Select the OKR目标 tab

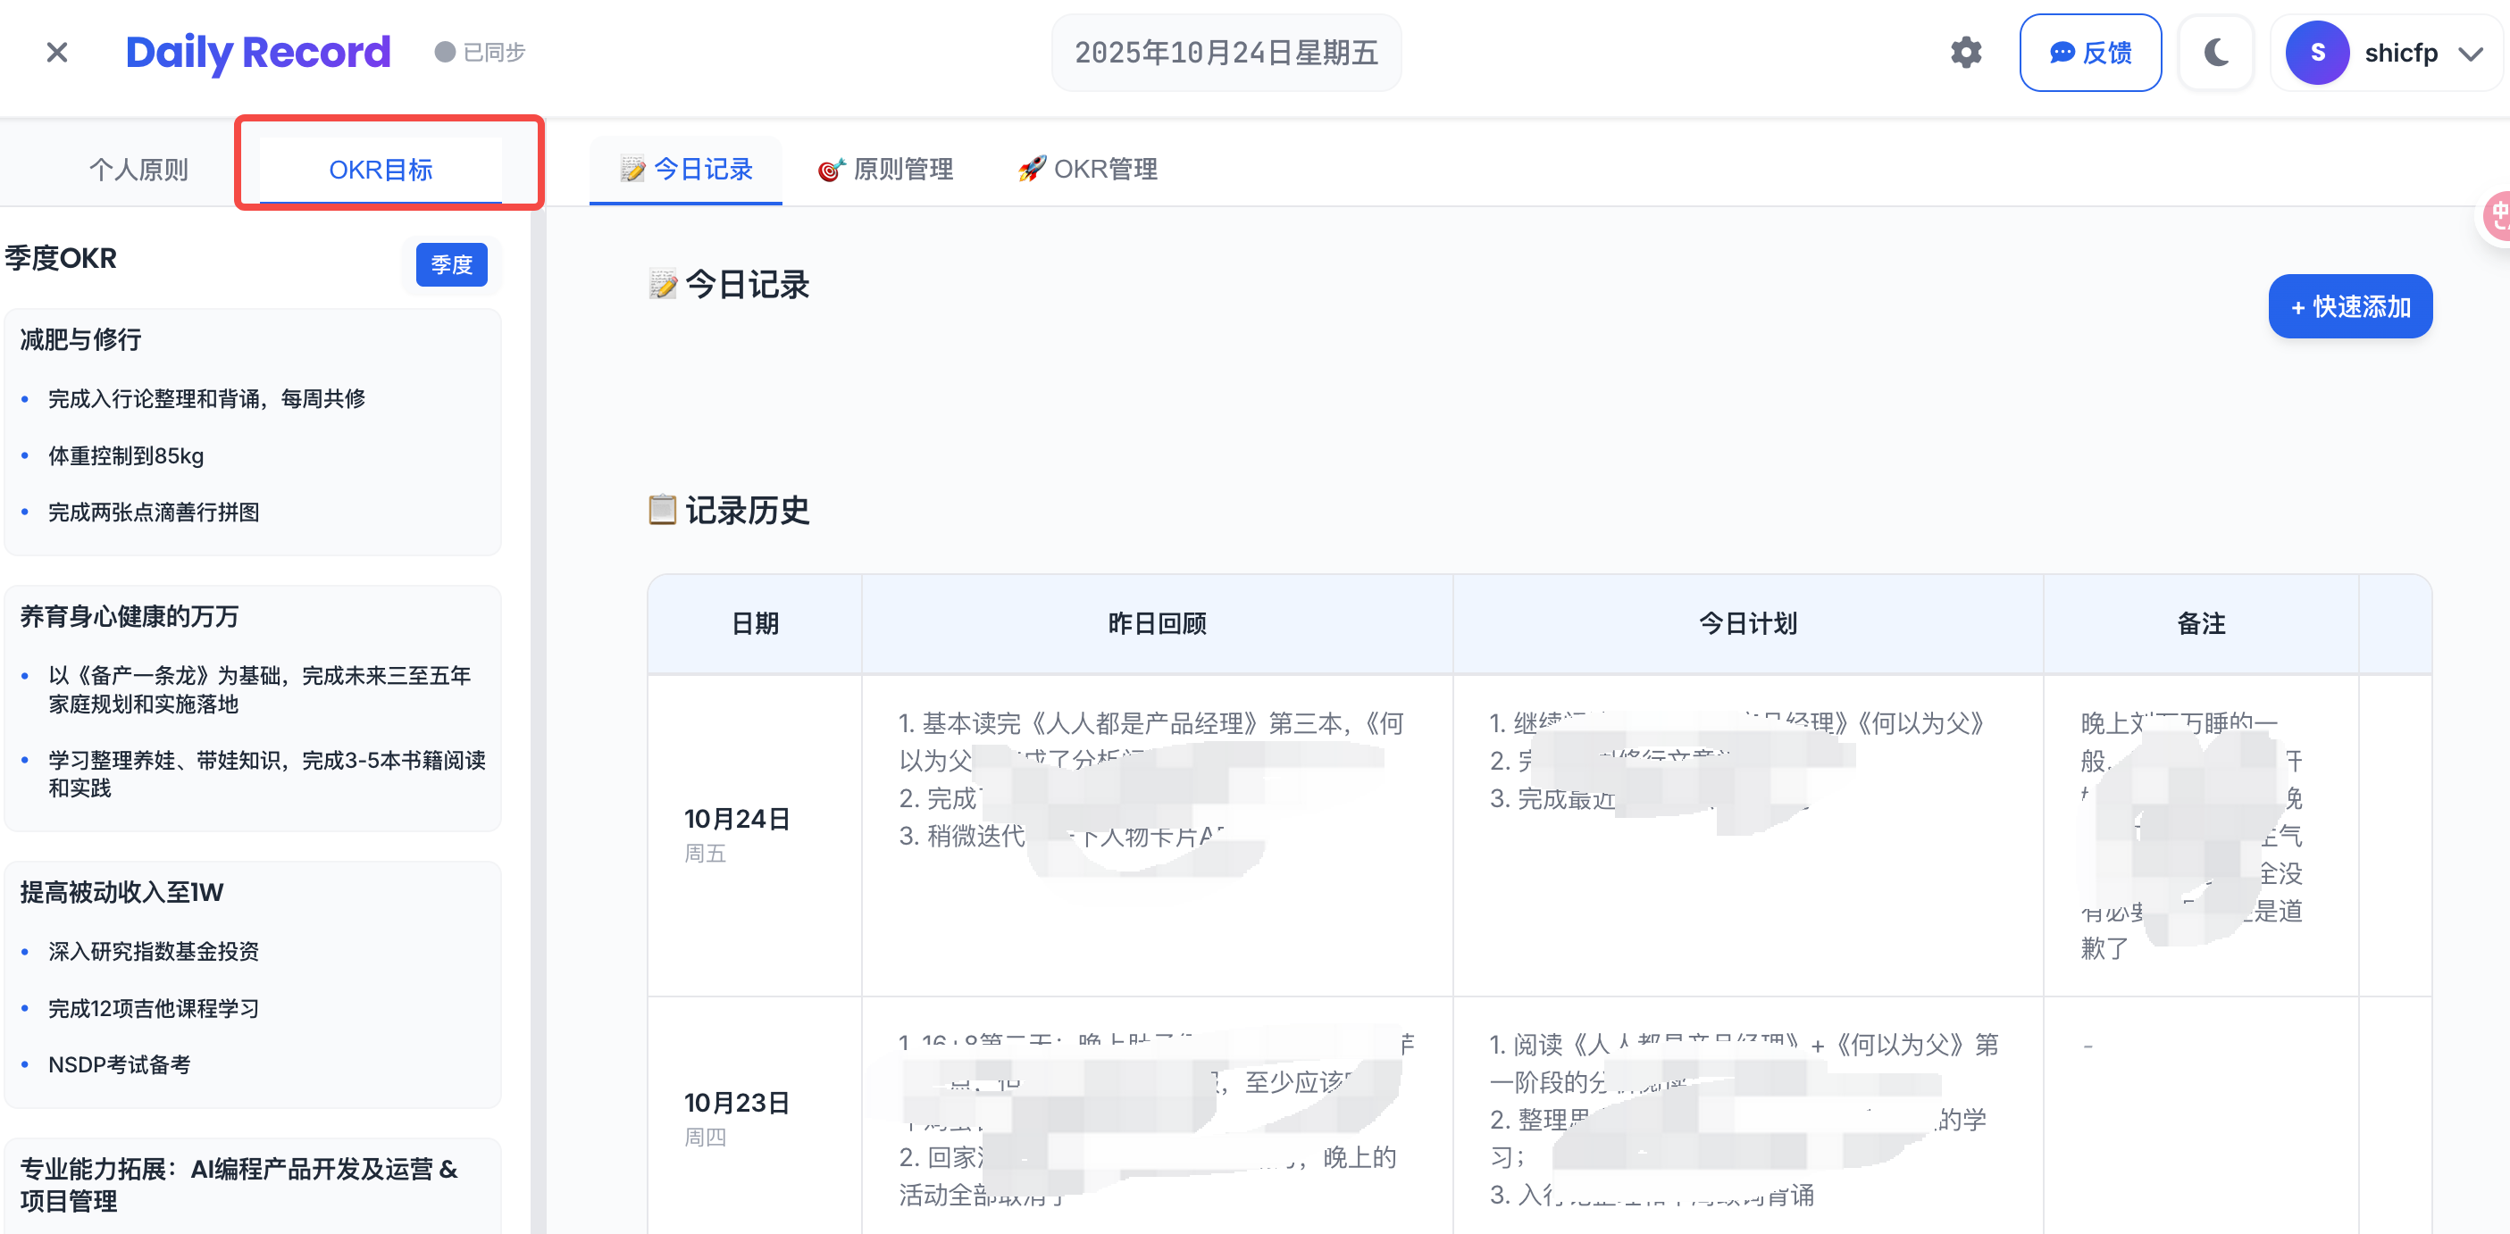coord(380,170)
